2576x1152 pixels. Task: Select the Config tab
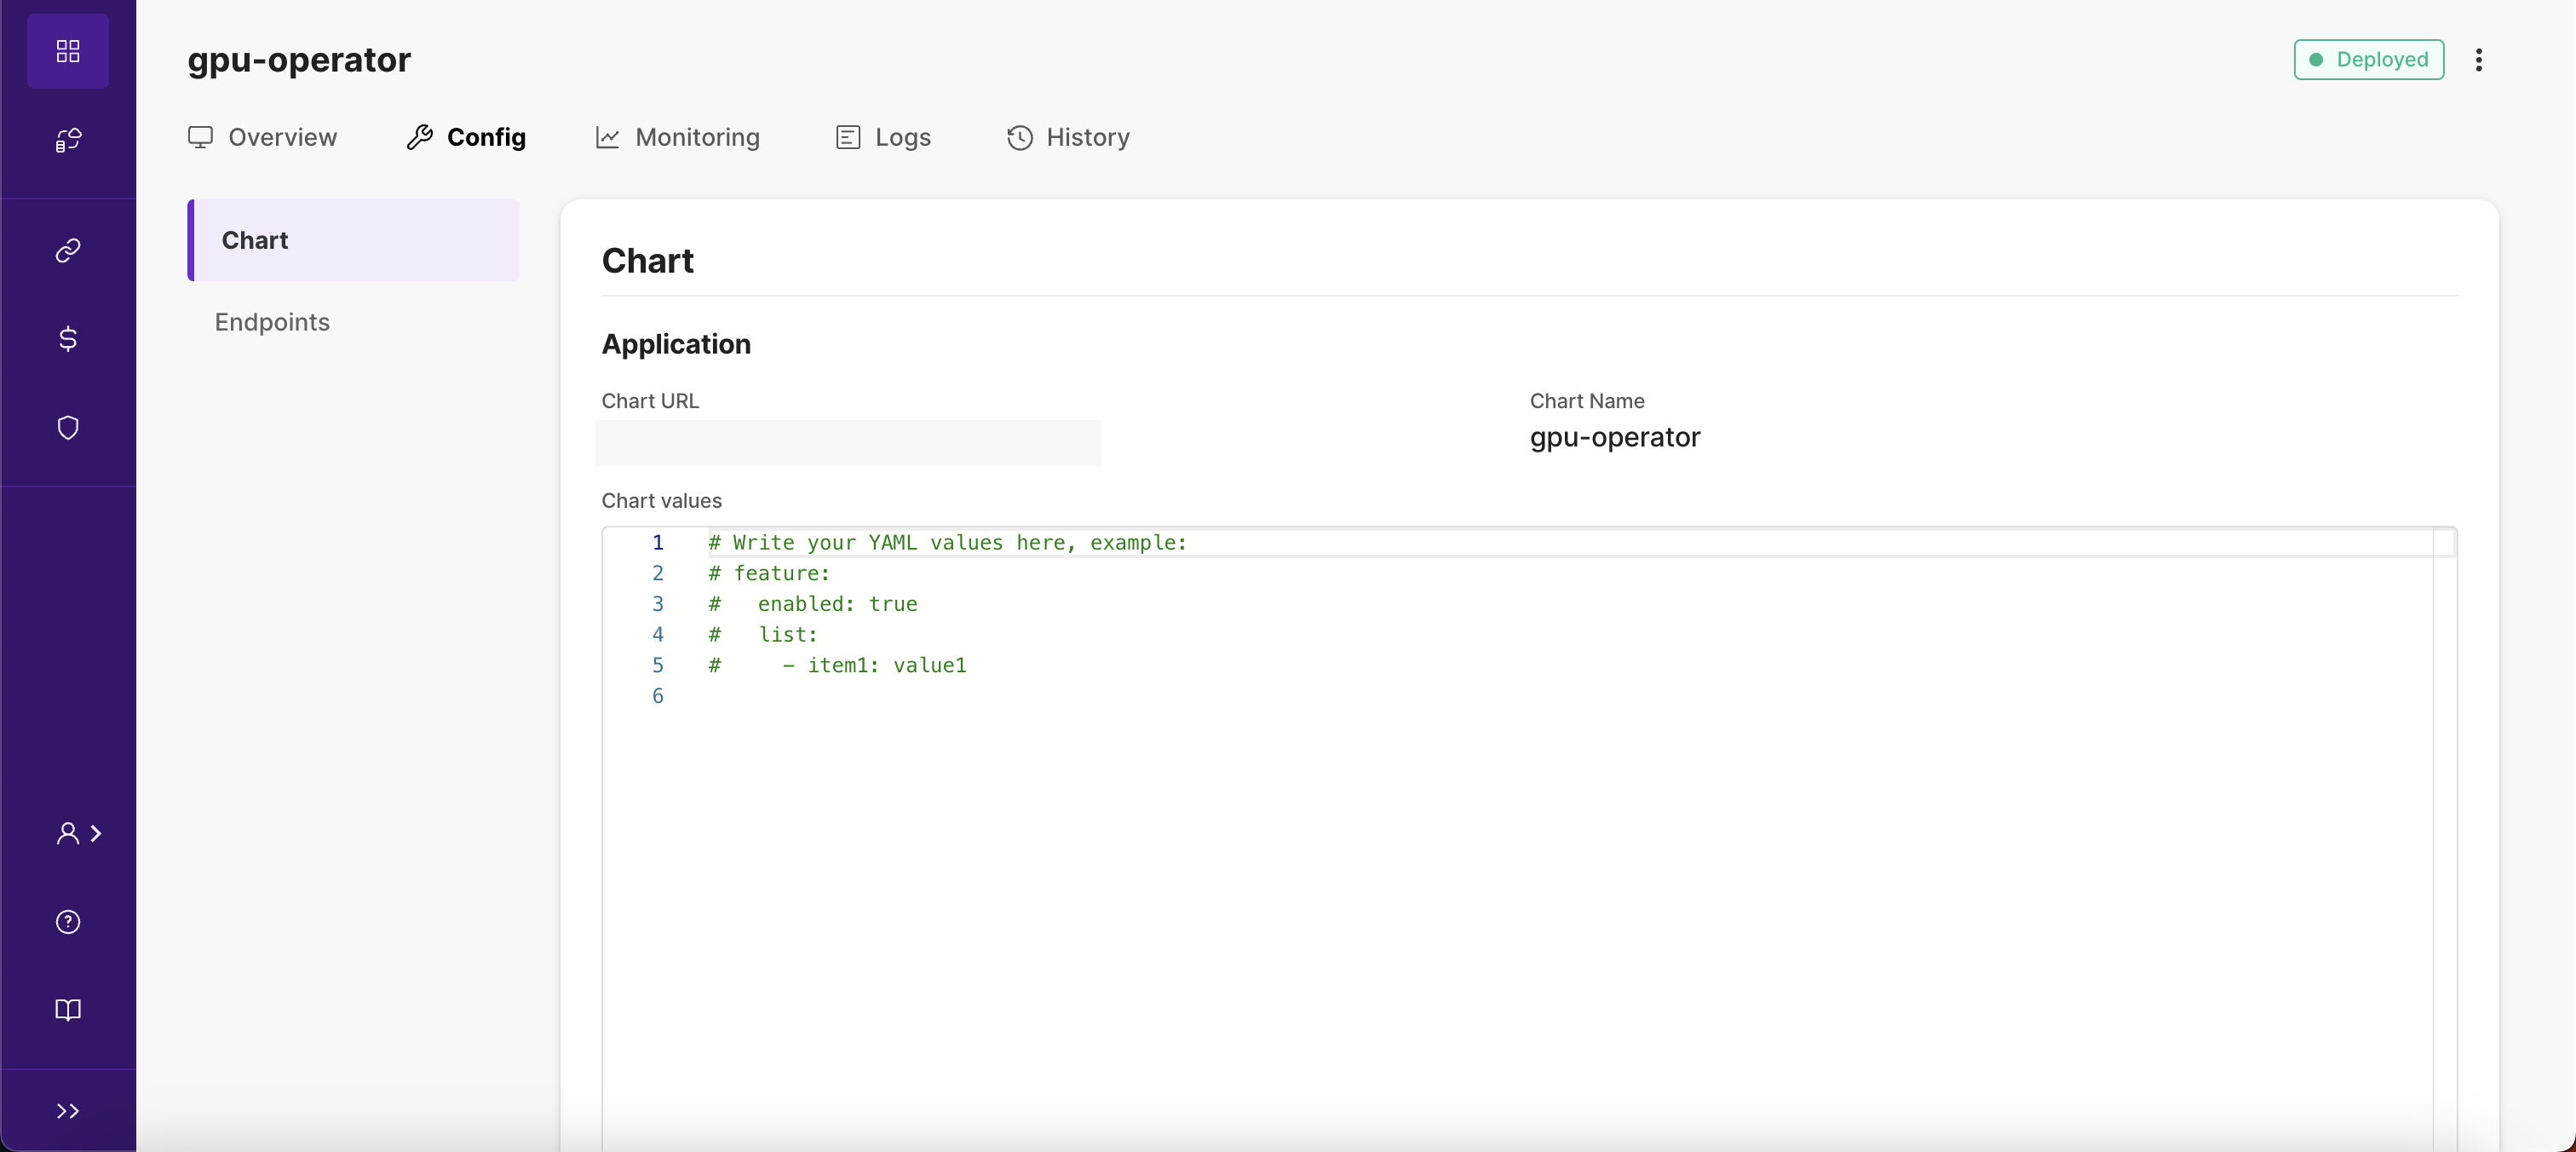pos(466,137)
